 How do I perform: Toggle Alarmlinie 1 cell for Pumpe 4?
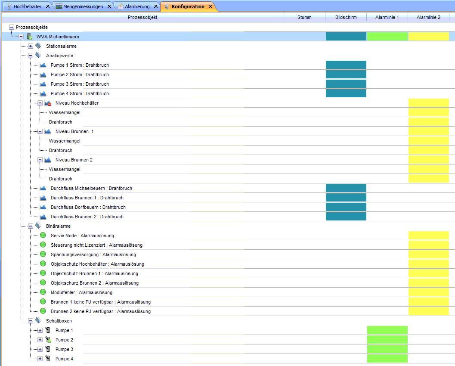(x=387, y=359)
